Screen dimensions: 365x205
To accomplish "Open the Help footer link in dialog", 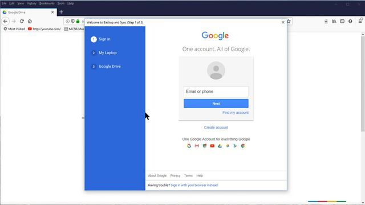I will (x=200, y=176).
